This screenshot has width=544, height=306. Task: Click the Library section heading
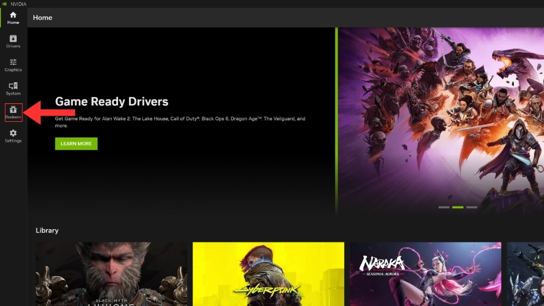pos(47,230)
